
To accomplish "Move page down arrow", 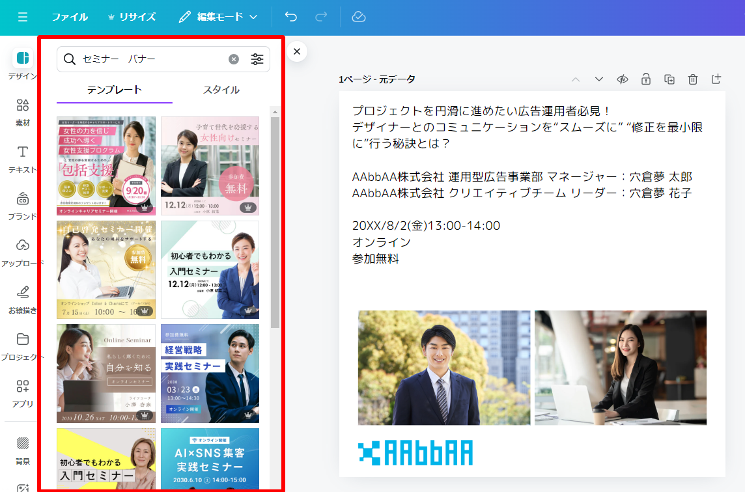I will [598, 79].
